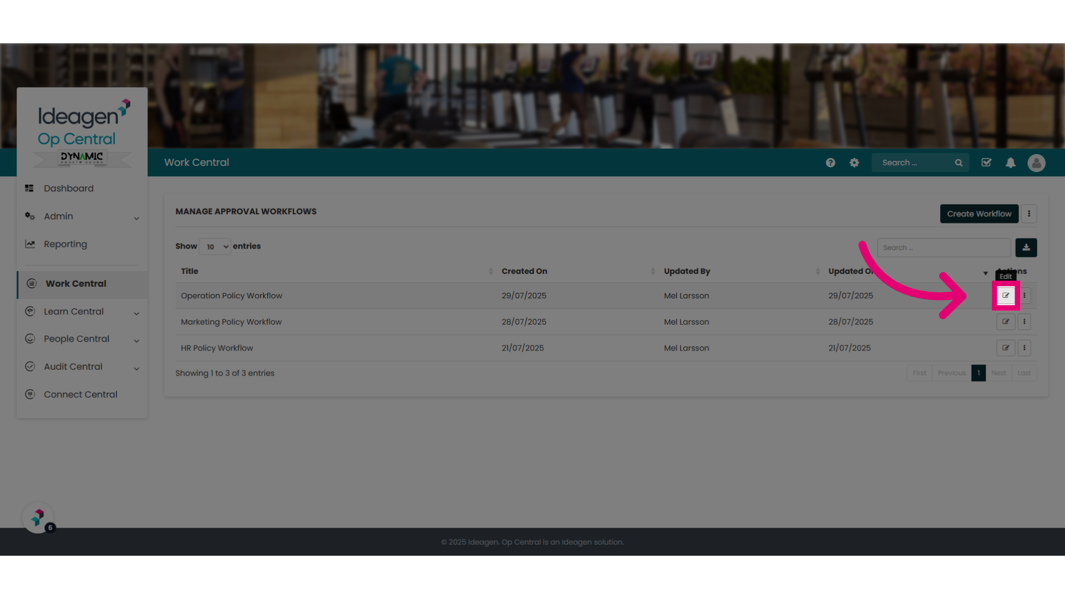The height and width of the screenshot is (599, 1065).
Task: Open the notifications bell
Action: click(1011, 163)
